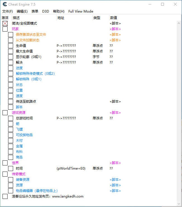Viewport: 182px width, 207px height.
Task: Open the D3D menu
Action: 45,11
